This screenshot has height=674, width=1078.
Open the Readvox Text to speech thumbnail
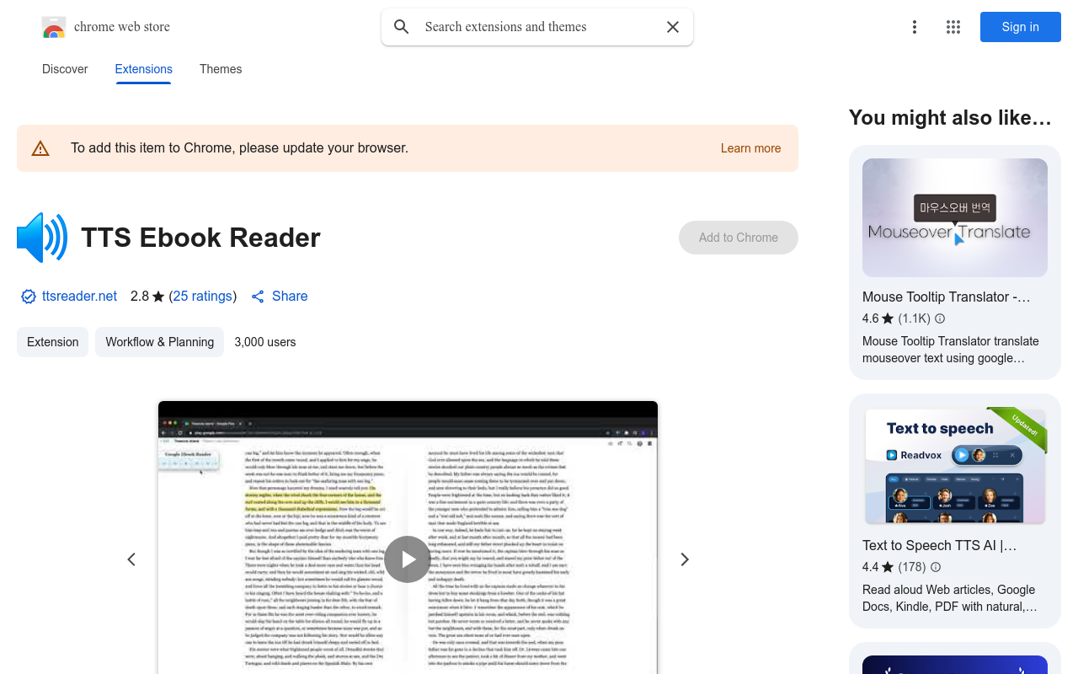coord(955,466)
